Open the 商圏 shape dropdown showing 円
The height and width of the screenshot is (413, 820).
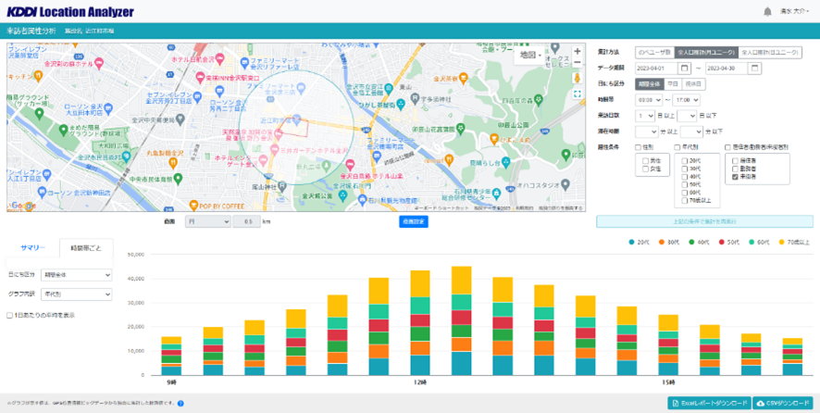[207, 221]
